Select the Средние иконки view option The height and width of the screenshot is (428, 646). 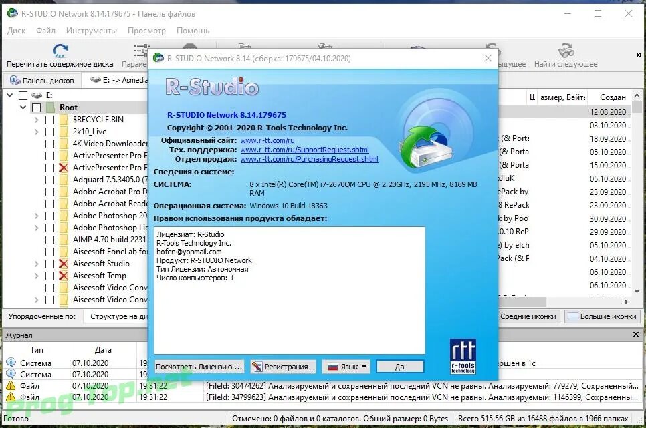coord(528,316)
